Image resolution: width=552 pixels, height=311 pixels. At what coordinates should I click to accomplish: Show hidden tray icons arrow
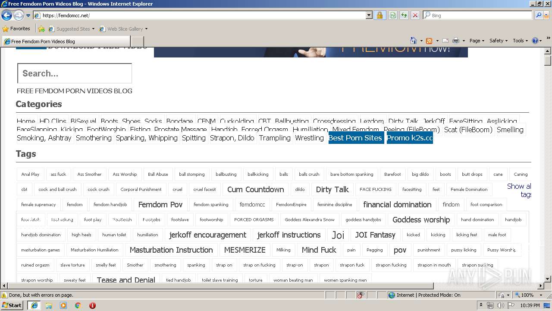point(481,305)
